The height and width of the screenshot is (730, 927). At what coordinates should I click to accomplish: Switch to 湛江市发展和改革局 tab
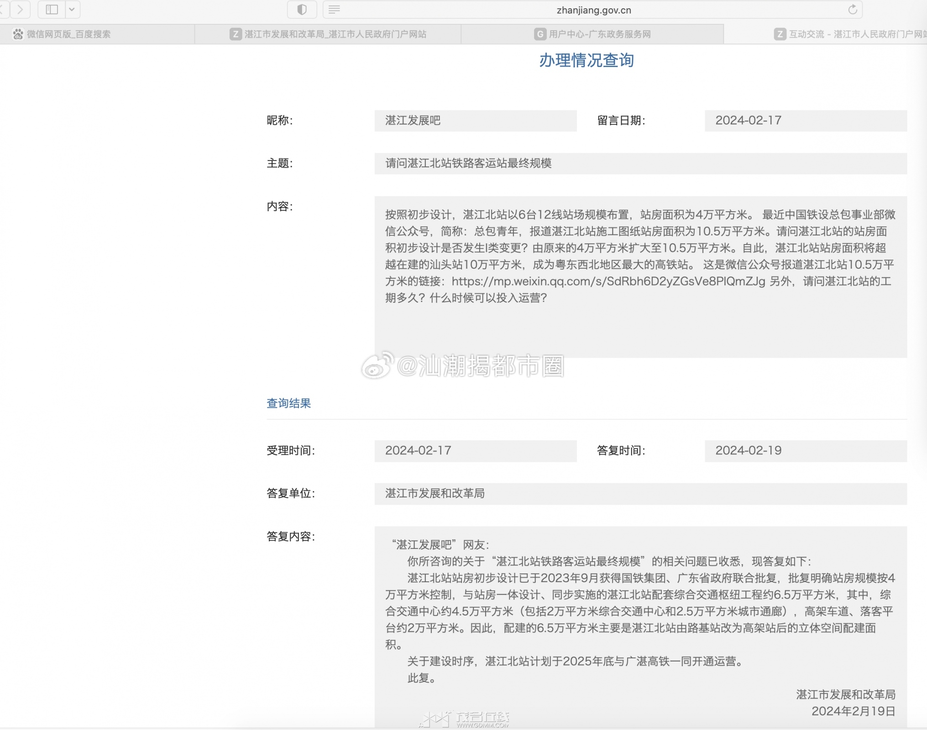pyautogui.click(x=328, y=34)
